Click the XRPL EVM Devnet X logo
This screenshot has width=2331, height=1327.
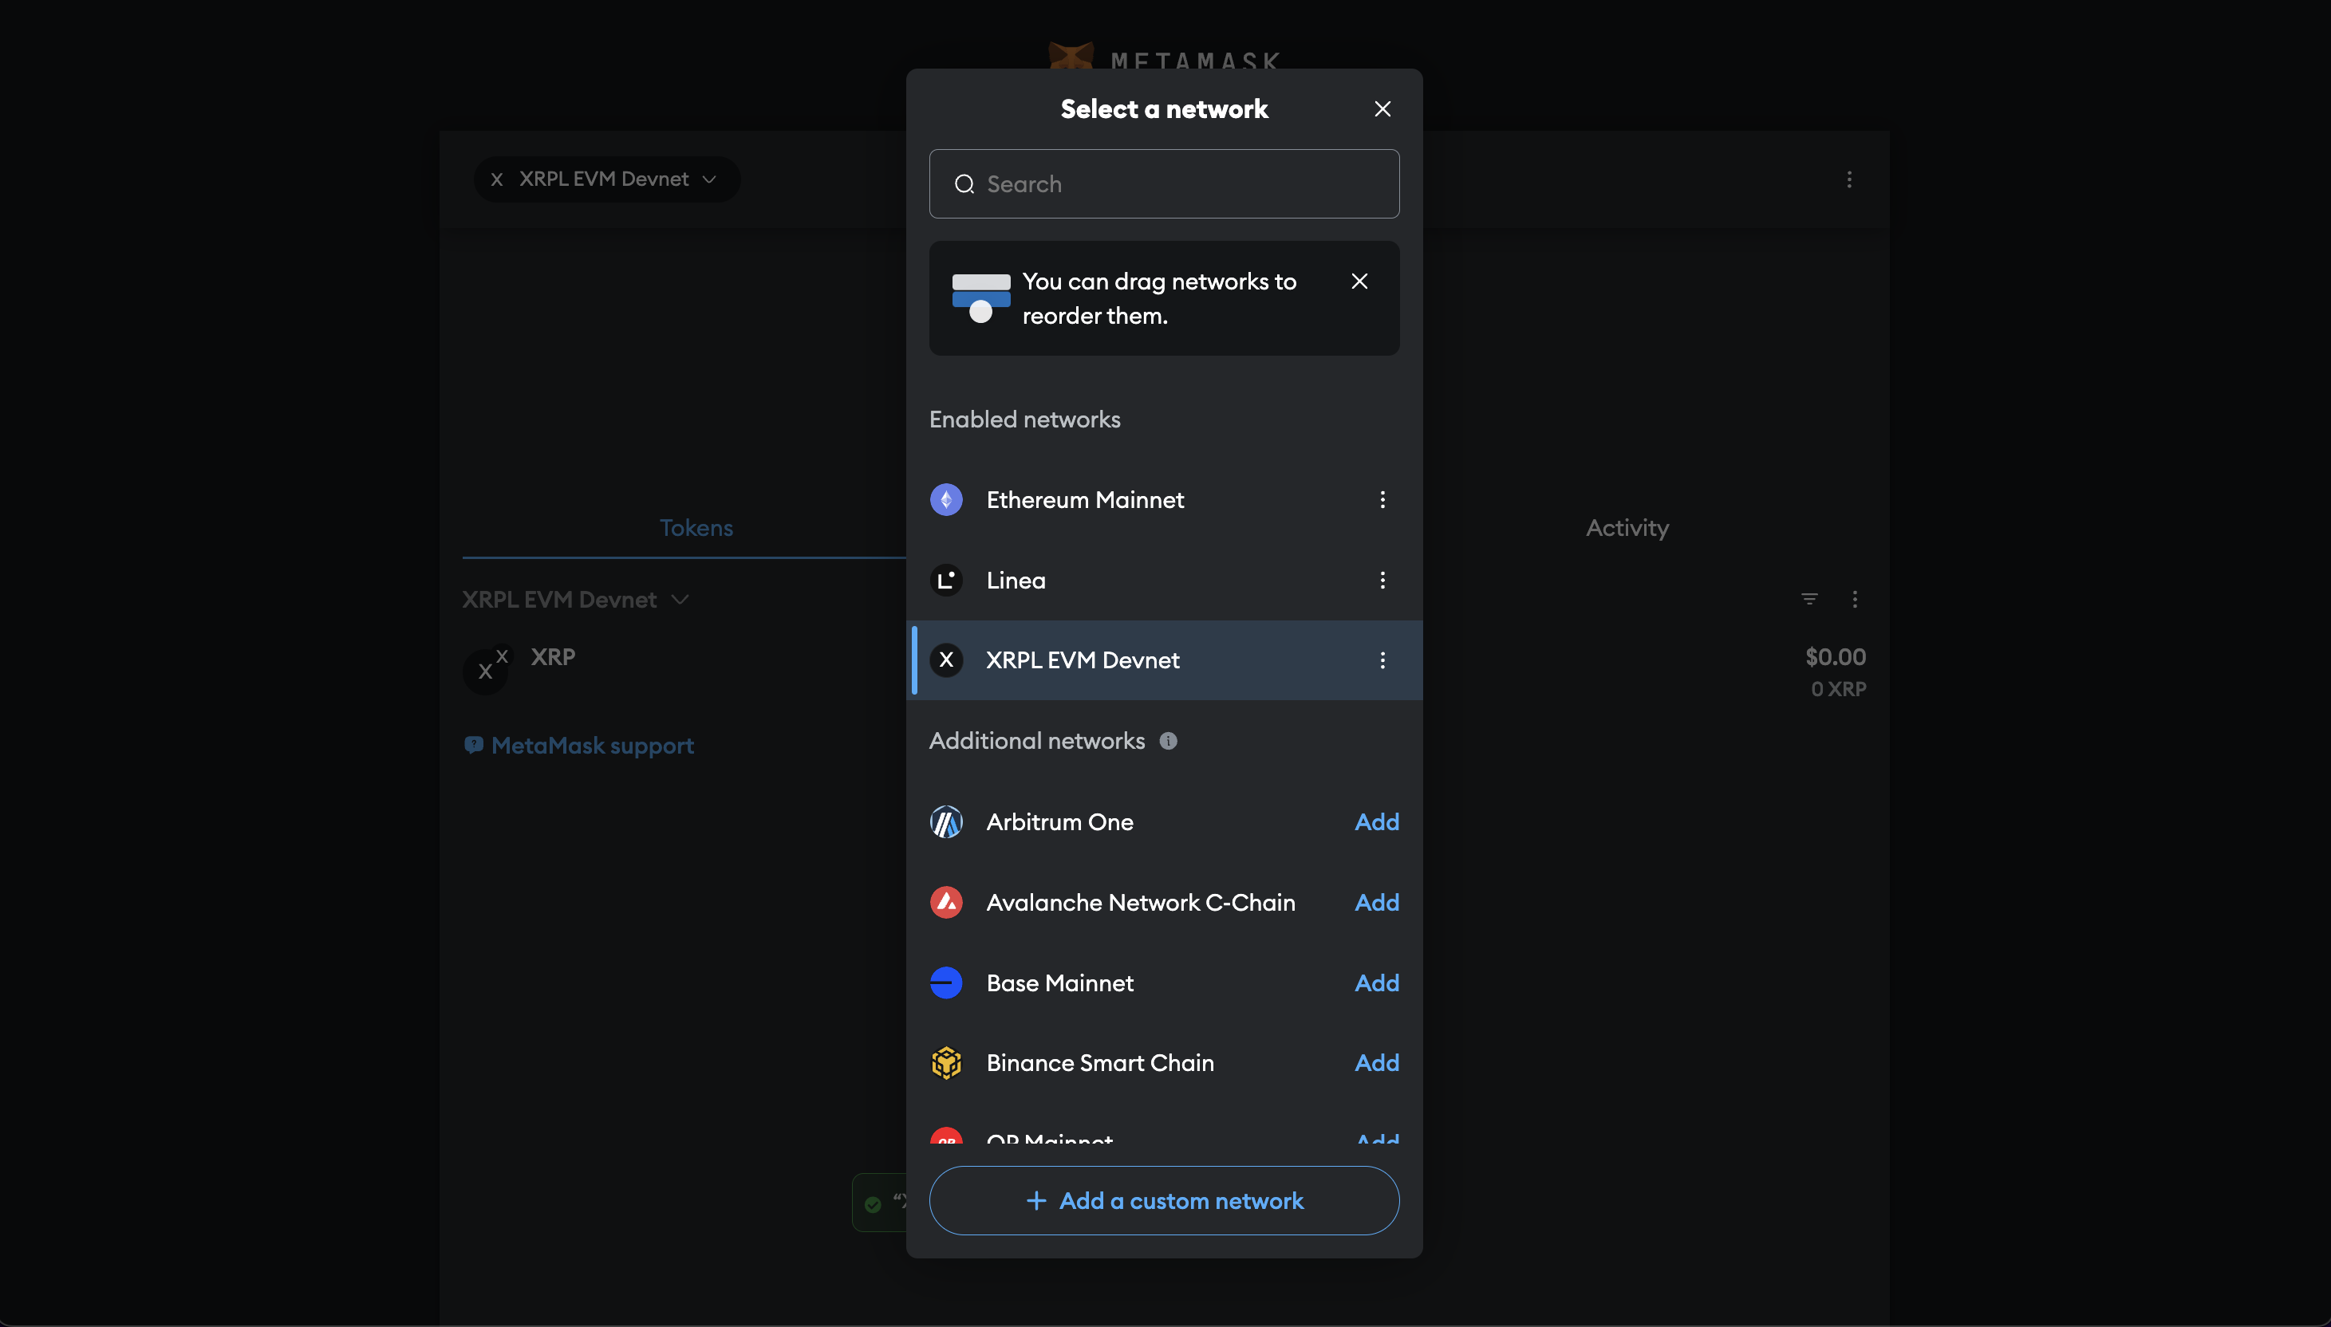pyautogui.click(x=946, y=660)
